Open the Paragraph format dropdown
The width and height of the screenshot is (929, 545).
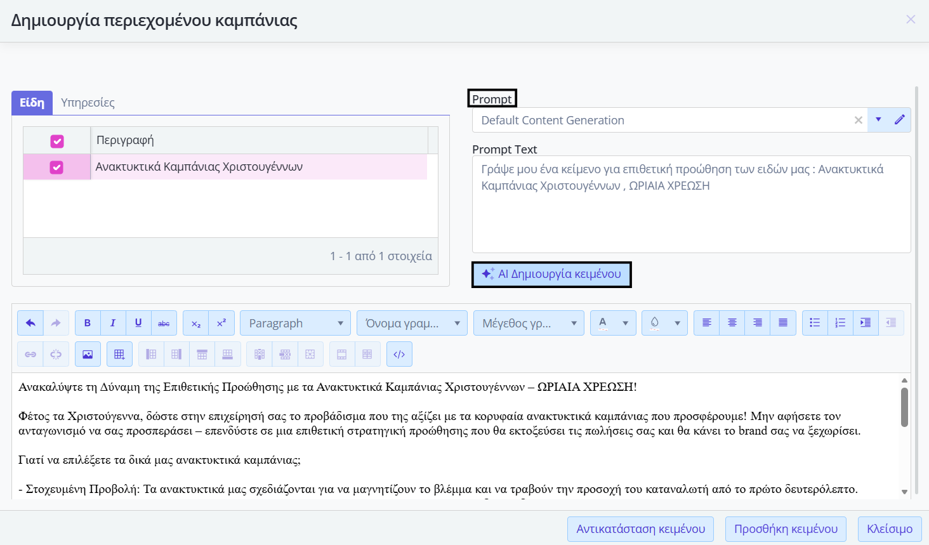point(295,323)
